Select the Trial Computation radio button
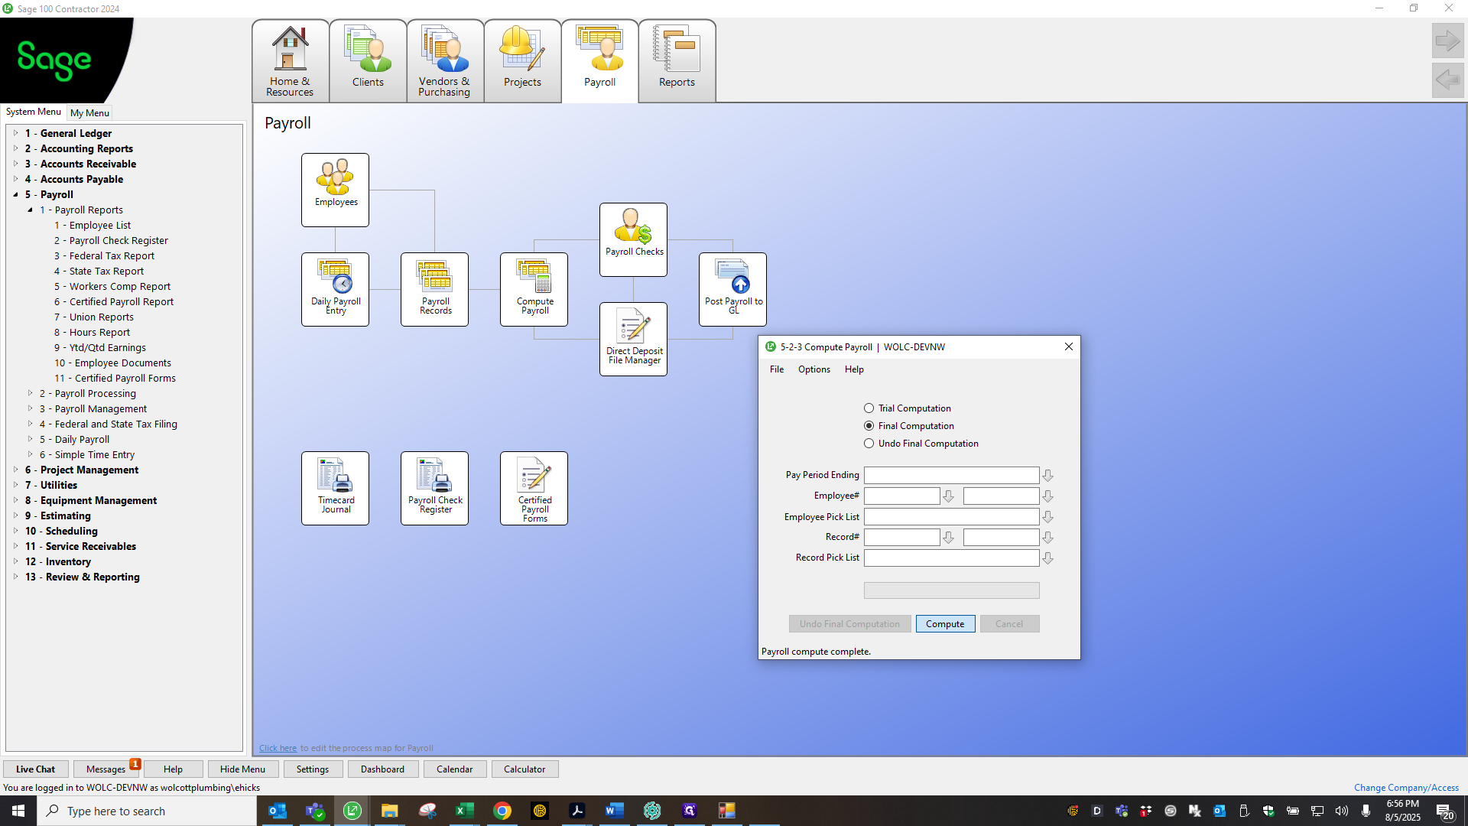The image size is (1468, 826). pyautogui.click(x=869, y=408)
